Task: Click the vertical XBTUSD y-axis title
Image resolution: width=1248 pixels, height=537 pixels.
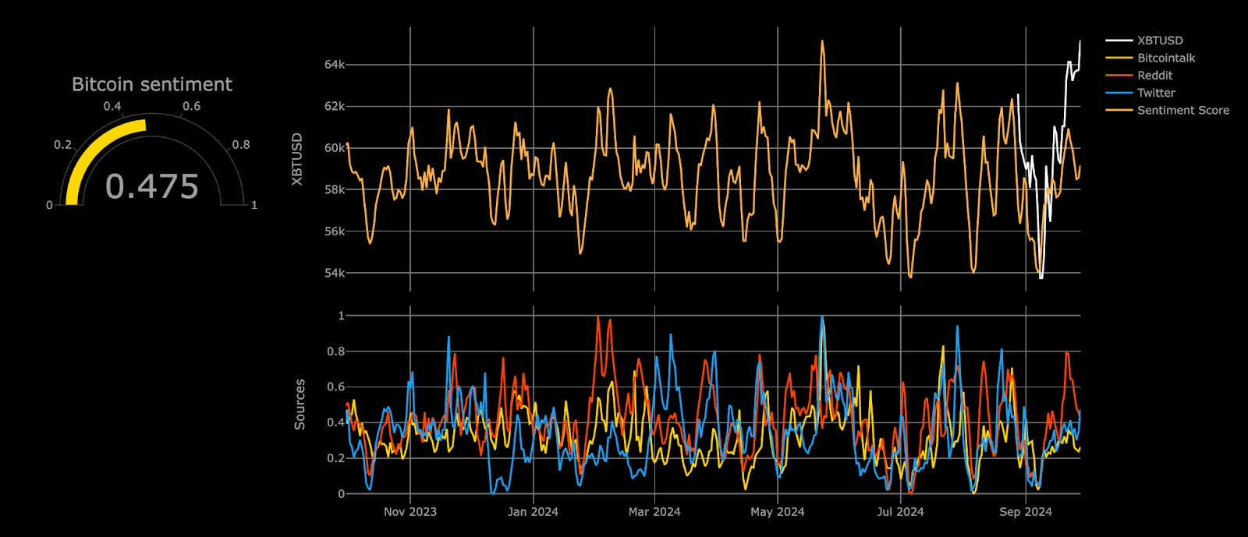Action: point(297,159)
